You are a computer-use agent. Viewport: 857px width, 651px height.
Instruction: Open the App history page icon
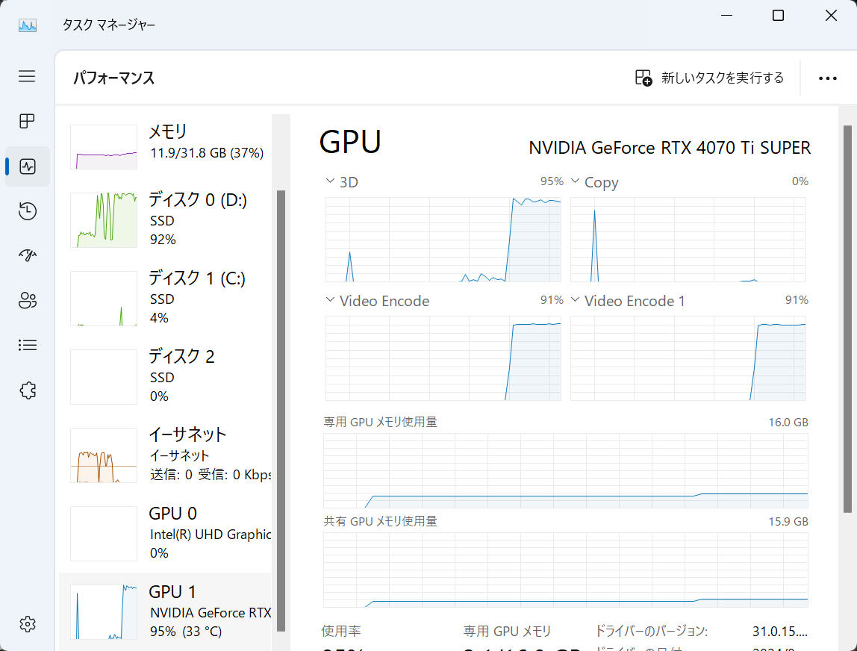pos(28,211)
